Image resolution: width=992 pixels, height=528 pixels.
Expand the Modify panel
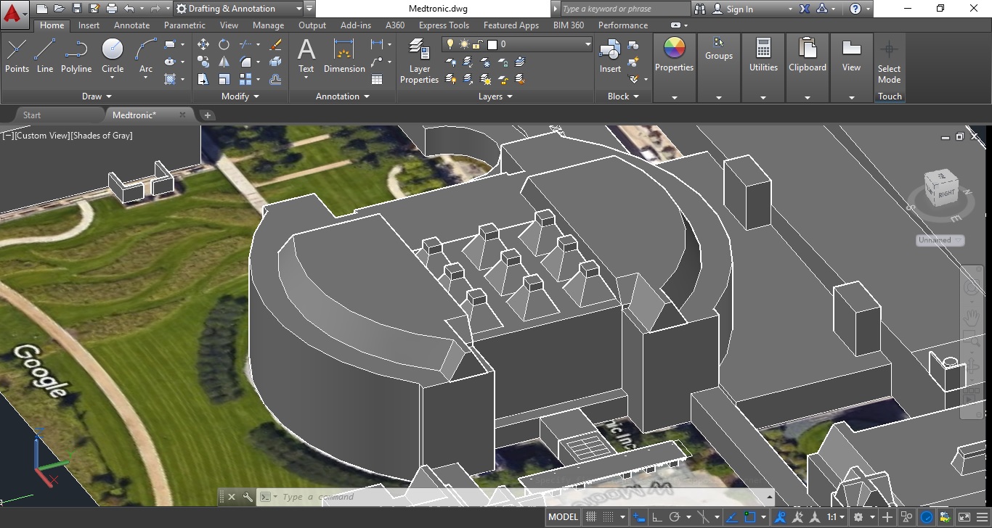(x=240, y=96)
